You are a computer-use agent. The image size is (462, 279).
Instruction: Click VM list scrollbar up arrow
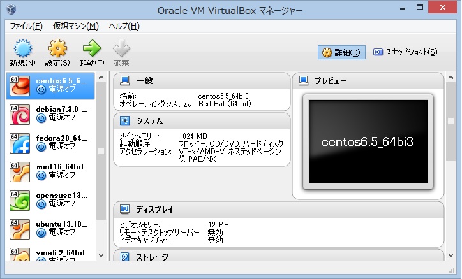(101, 77)
